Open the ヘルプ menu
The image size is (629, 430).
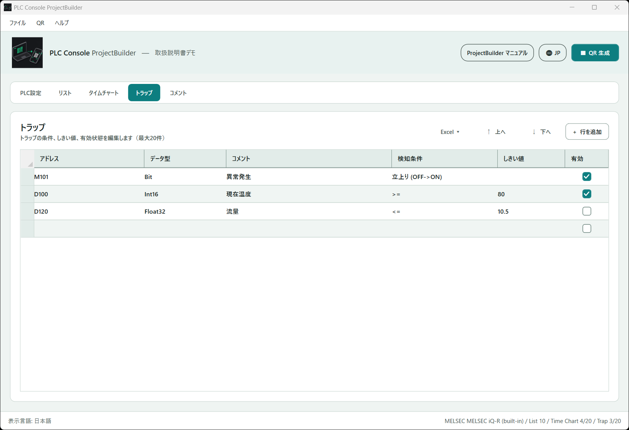tap(62, 23)
